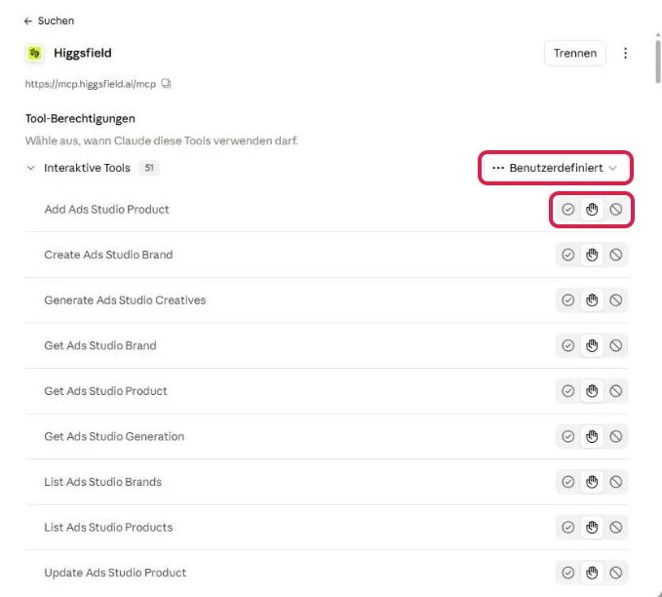
Task: Disconnect via the Trennen button
Action: [574, 54]
